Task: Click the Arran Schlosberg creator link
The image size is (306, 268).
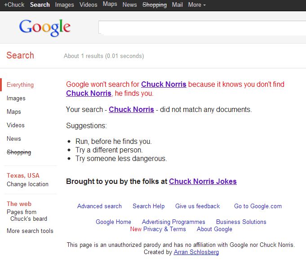Action: (x=196, y=252)
